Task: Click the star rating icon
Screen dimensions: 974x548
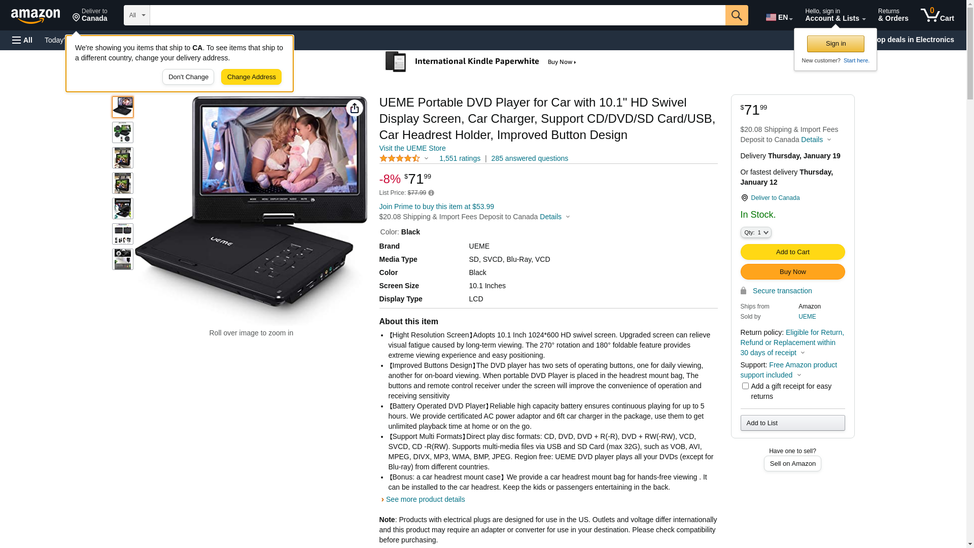Action: pos(400,158)
